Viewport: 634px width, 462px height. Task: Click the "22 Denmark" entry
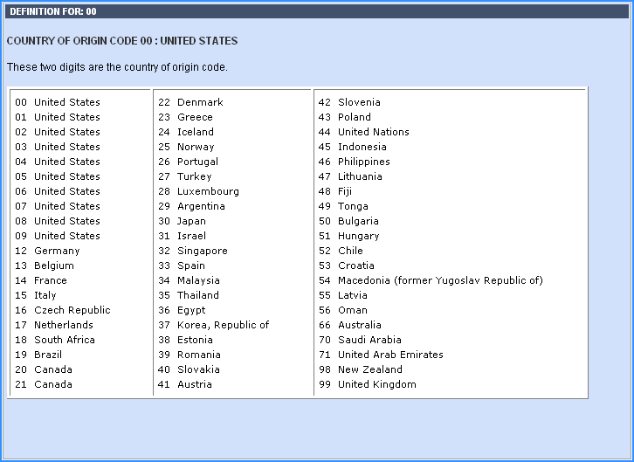click(x=190, y=102)
